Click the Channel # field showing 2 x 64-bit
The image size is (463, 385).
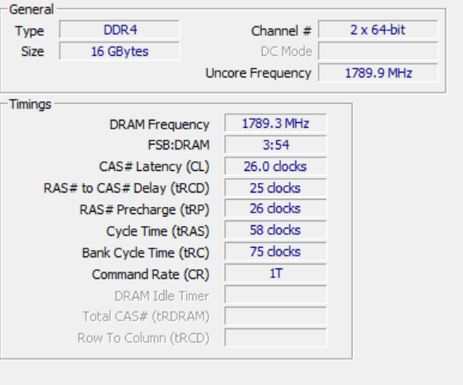tap(378, 30)
